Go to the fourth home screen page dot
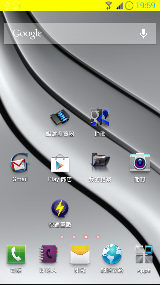Image resolution: width=160 pixels, height=285 pixels. tap(98, 237)
